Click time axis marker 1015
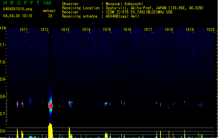The width and height of the screenshot is (218, 138). click(107, 30)
